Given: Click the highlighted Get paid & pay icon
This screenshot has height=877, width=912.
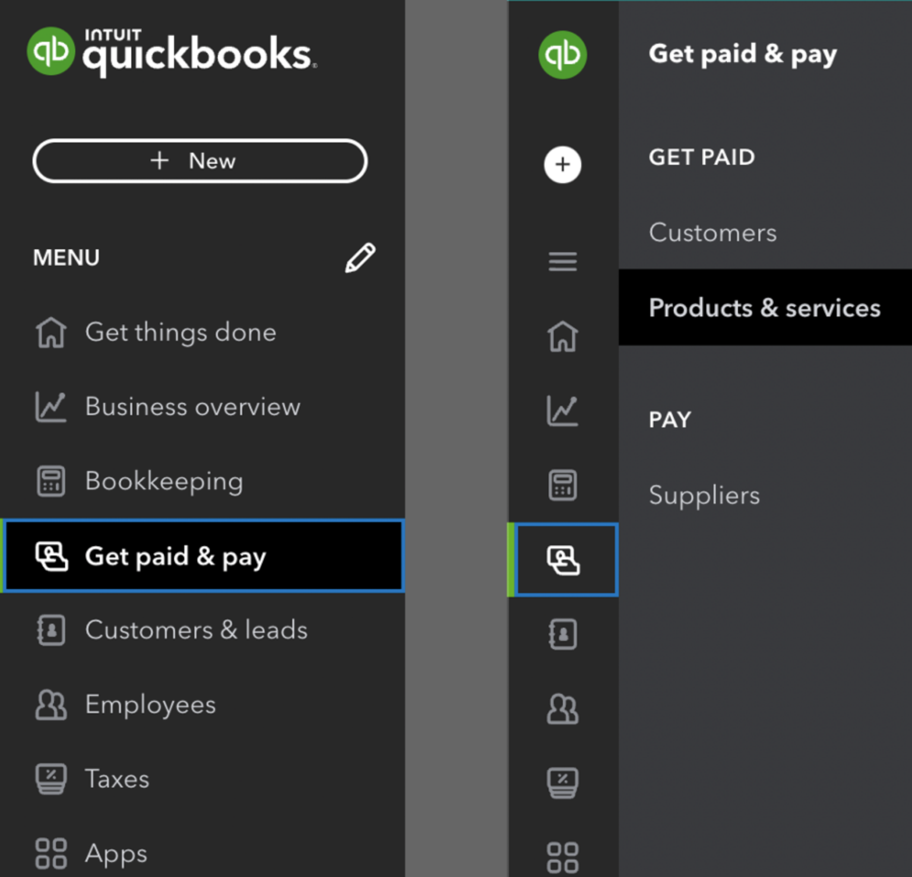Looking at the screenshot, I should 562,559.
